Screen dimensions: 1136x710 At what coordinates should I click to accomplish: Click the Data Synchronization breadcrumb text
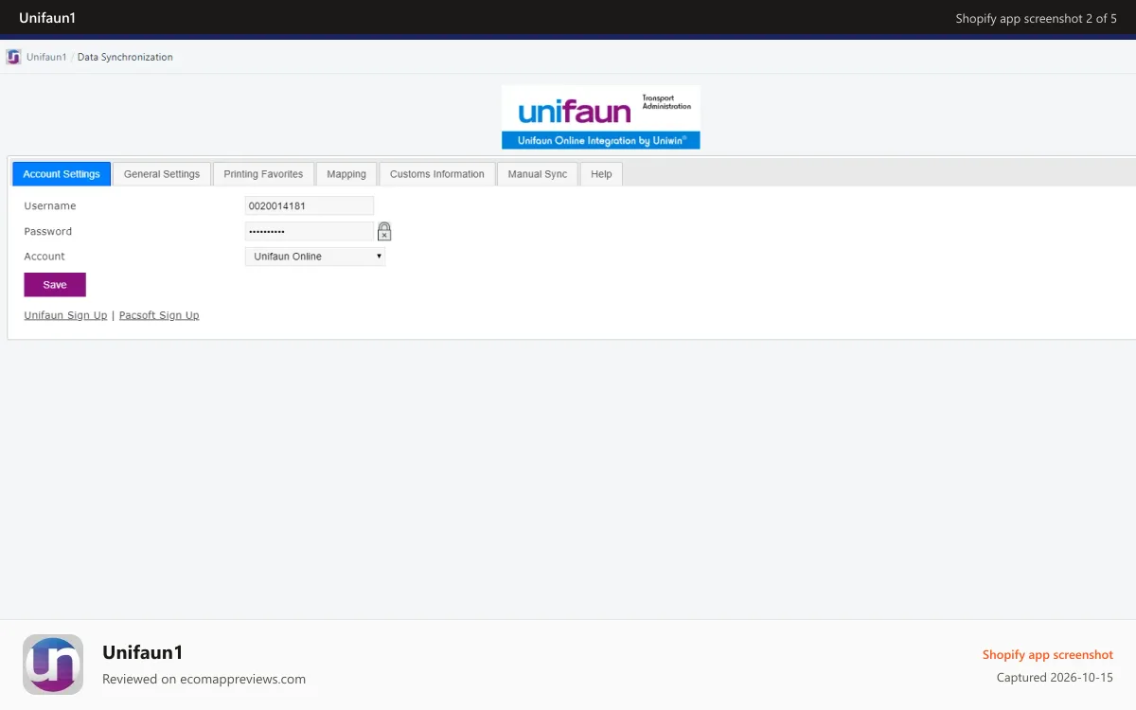[125, 57]
